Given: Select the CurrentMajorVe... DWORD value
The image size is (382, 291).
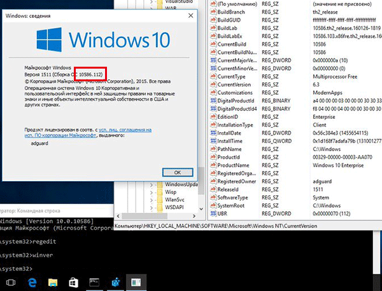Looking at the screenshot, I should pos(237,60).
